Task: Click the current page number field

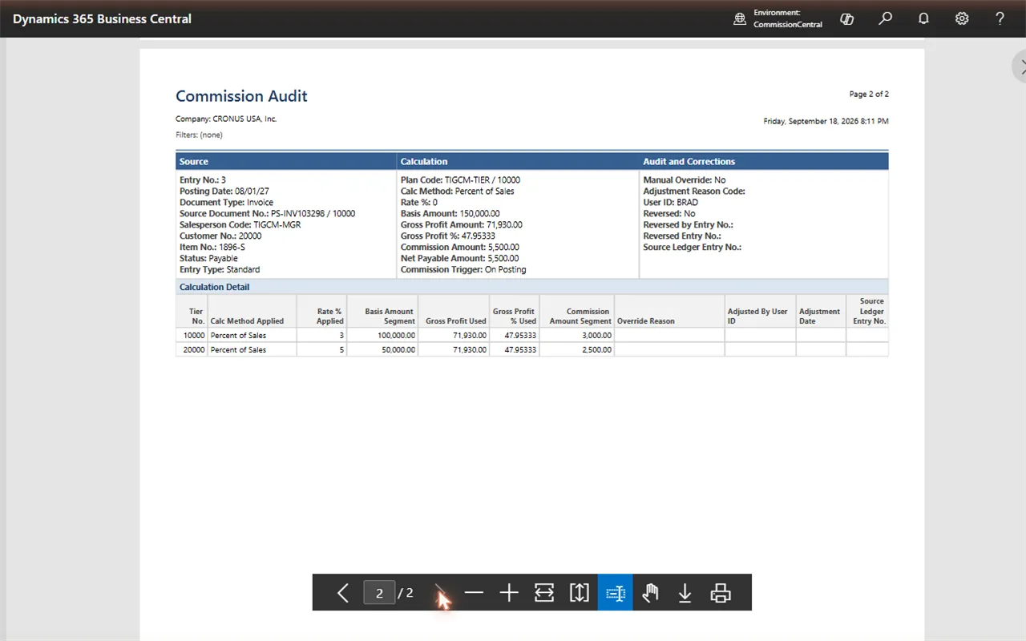Action: point(379,593)
